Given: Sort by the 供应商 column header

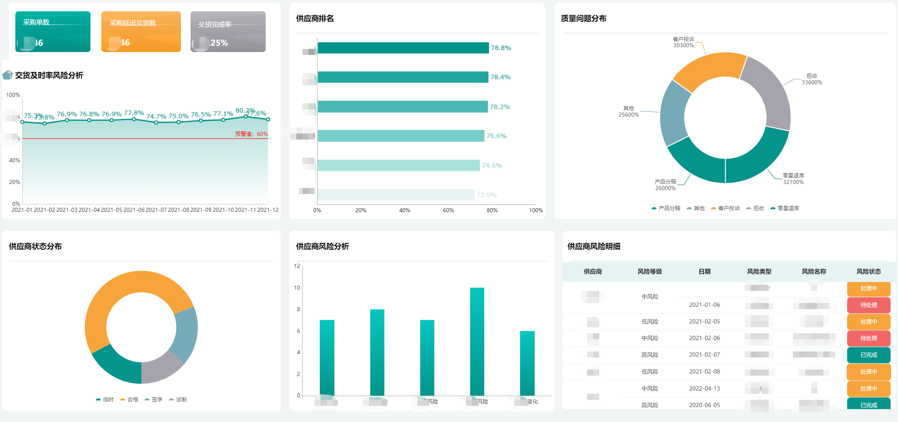Looking at the screenshot, I should (x=593, y=272).
